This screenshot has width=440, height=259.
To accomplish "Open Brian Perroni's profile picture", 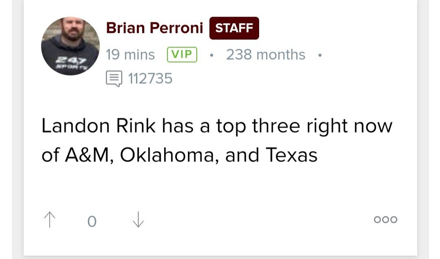I will point(70,46).
